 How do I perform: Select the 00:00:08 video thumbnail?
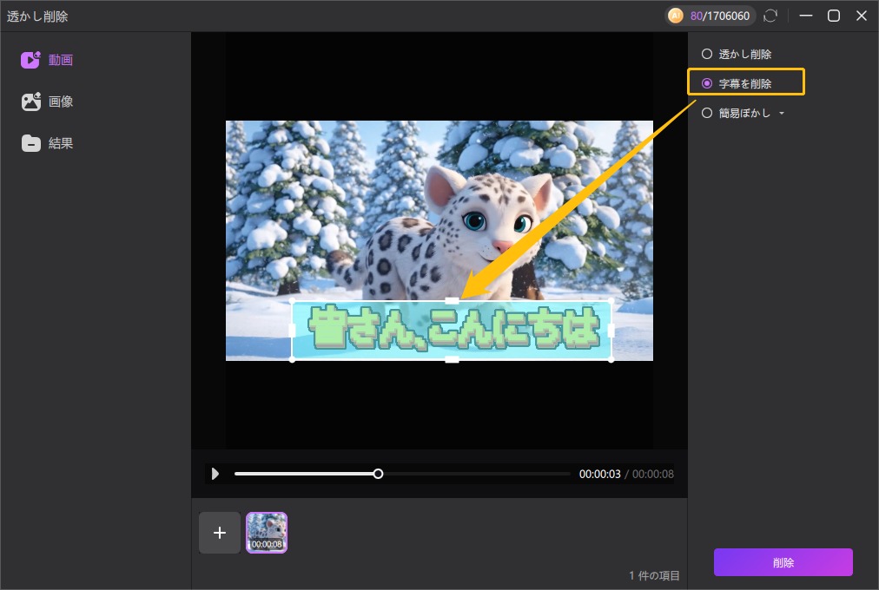pyautogui.click(x=267, y=534)
